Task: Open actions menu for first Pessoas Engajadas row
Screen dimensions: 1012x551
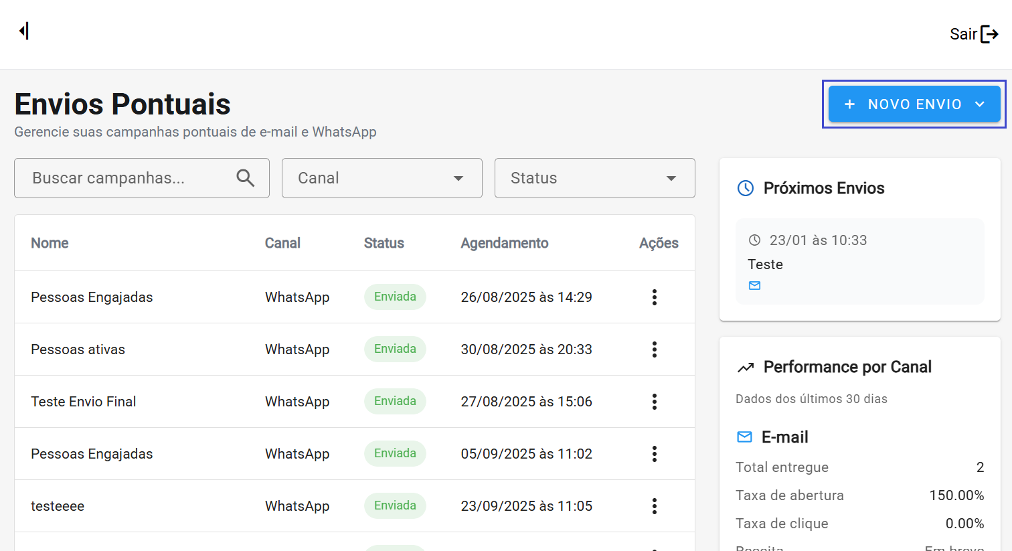Action: [654, 297]
